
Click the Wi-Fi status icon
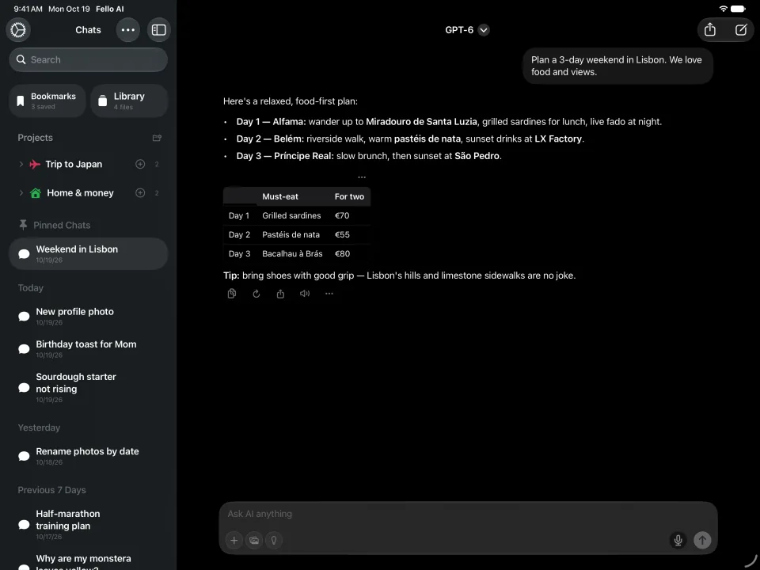coord(723,9)
